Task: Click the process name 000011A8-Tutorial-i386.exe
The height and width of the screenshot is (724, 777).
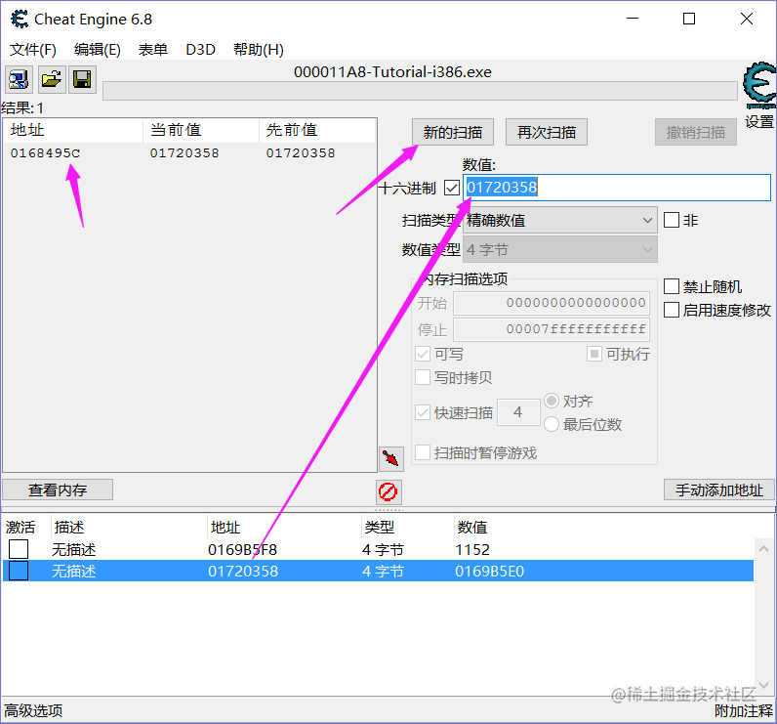Action: [x=392, y=72]
